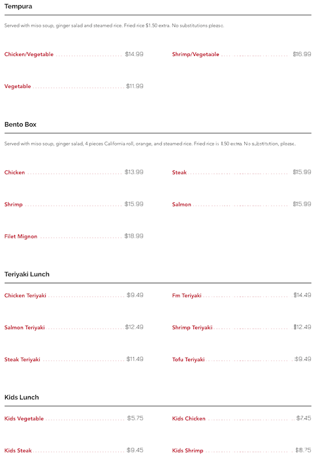Open the Tempura section heading

[x=18, y=7]
